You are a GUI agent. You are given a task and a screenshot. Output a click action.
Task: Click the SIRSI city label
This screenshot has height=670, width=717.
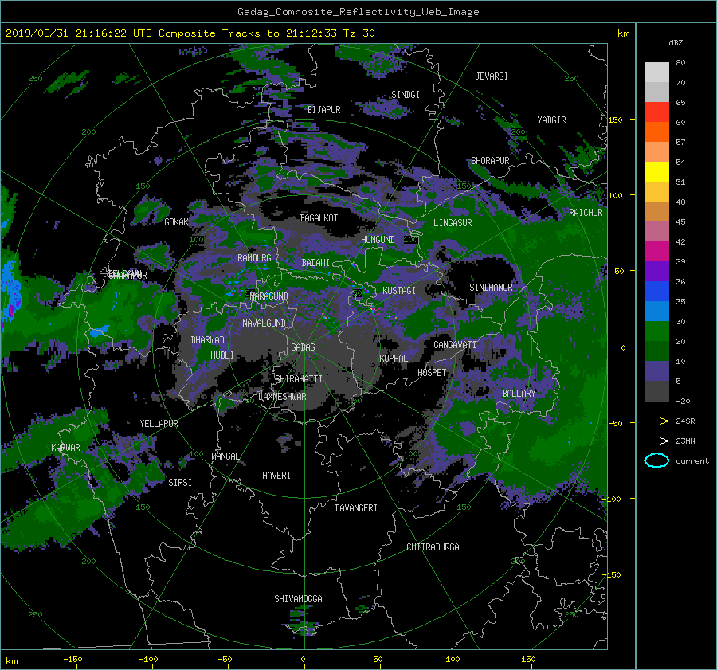click(180, 483)
